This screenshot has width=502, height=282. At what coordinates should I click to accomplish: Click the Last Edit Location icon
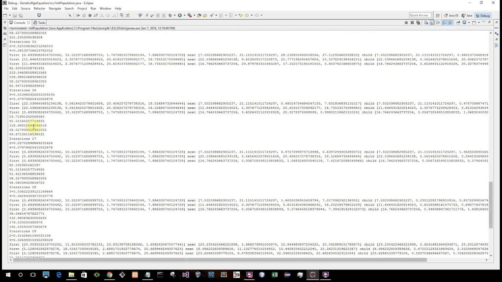pos(241,15)
